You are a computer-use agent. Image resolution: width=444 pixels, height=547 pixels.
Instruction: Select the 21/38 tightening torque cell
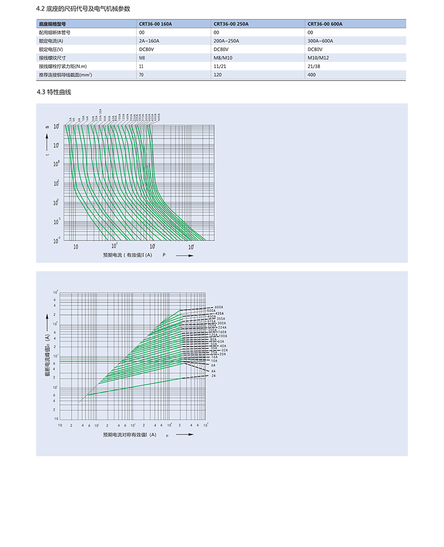click(x=314, y=66)
